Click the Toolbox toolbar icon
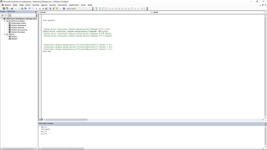Viewport: 267px width, 150px height. [60, 8]
